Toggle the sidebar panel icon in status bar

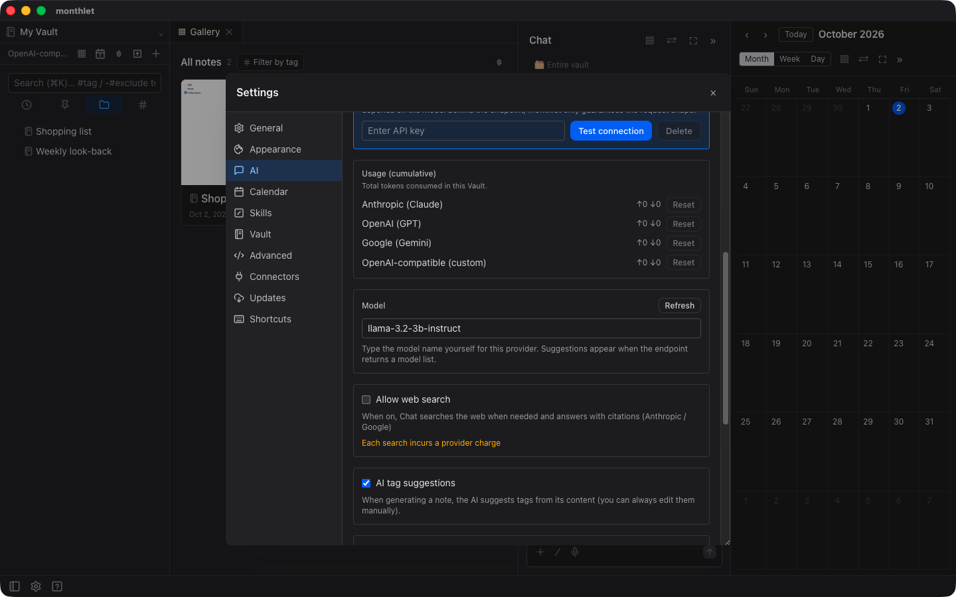coord(15,586)
